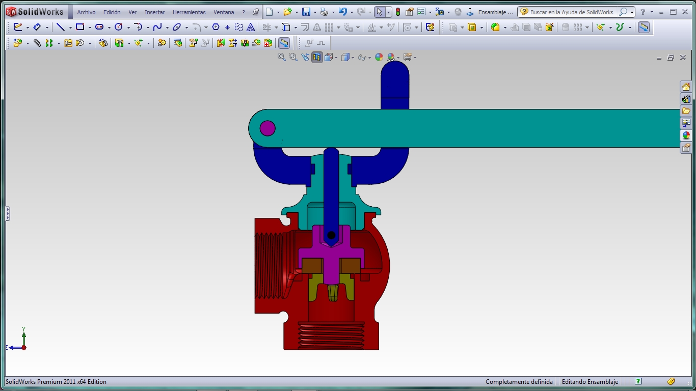This screenshot has width=696, height=391.
Task: Expand the collapsed left panel handle
Action: [8, 213]
